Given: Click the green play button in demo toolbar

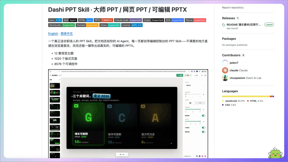Looking at the screenshot, I should 180,75.
